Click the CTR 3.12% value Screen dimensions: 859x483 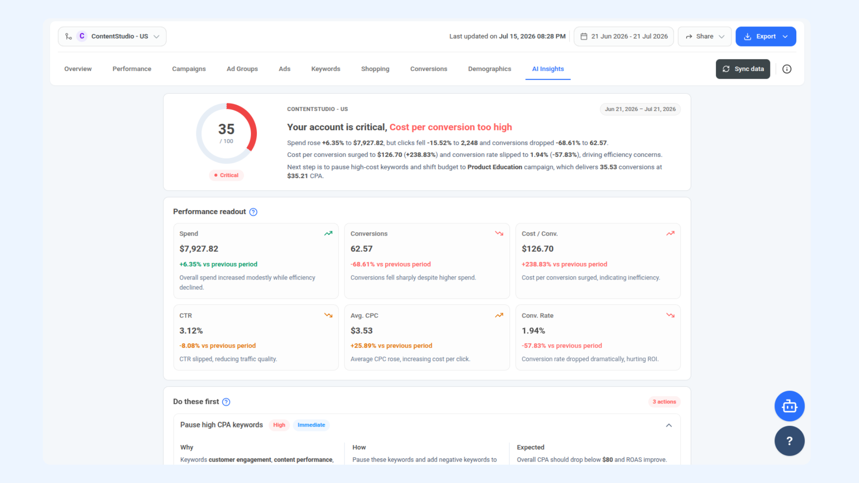pos(191,331)
